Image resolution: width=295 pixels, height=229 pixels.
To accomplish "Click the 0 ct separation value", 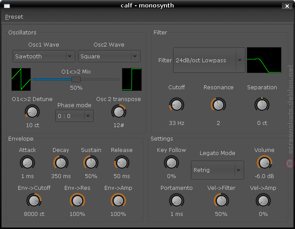I will coord(262,123).
